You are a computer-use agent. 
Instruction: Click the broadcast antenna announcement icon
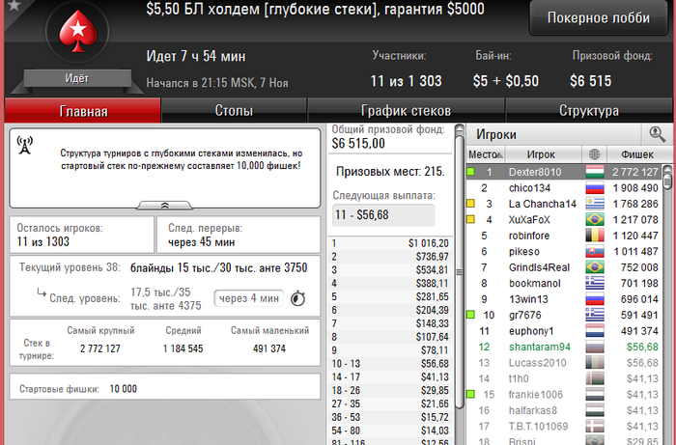click(24, 145)
